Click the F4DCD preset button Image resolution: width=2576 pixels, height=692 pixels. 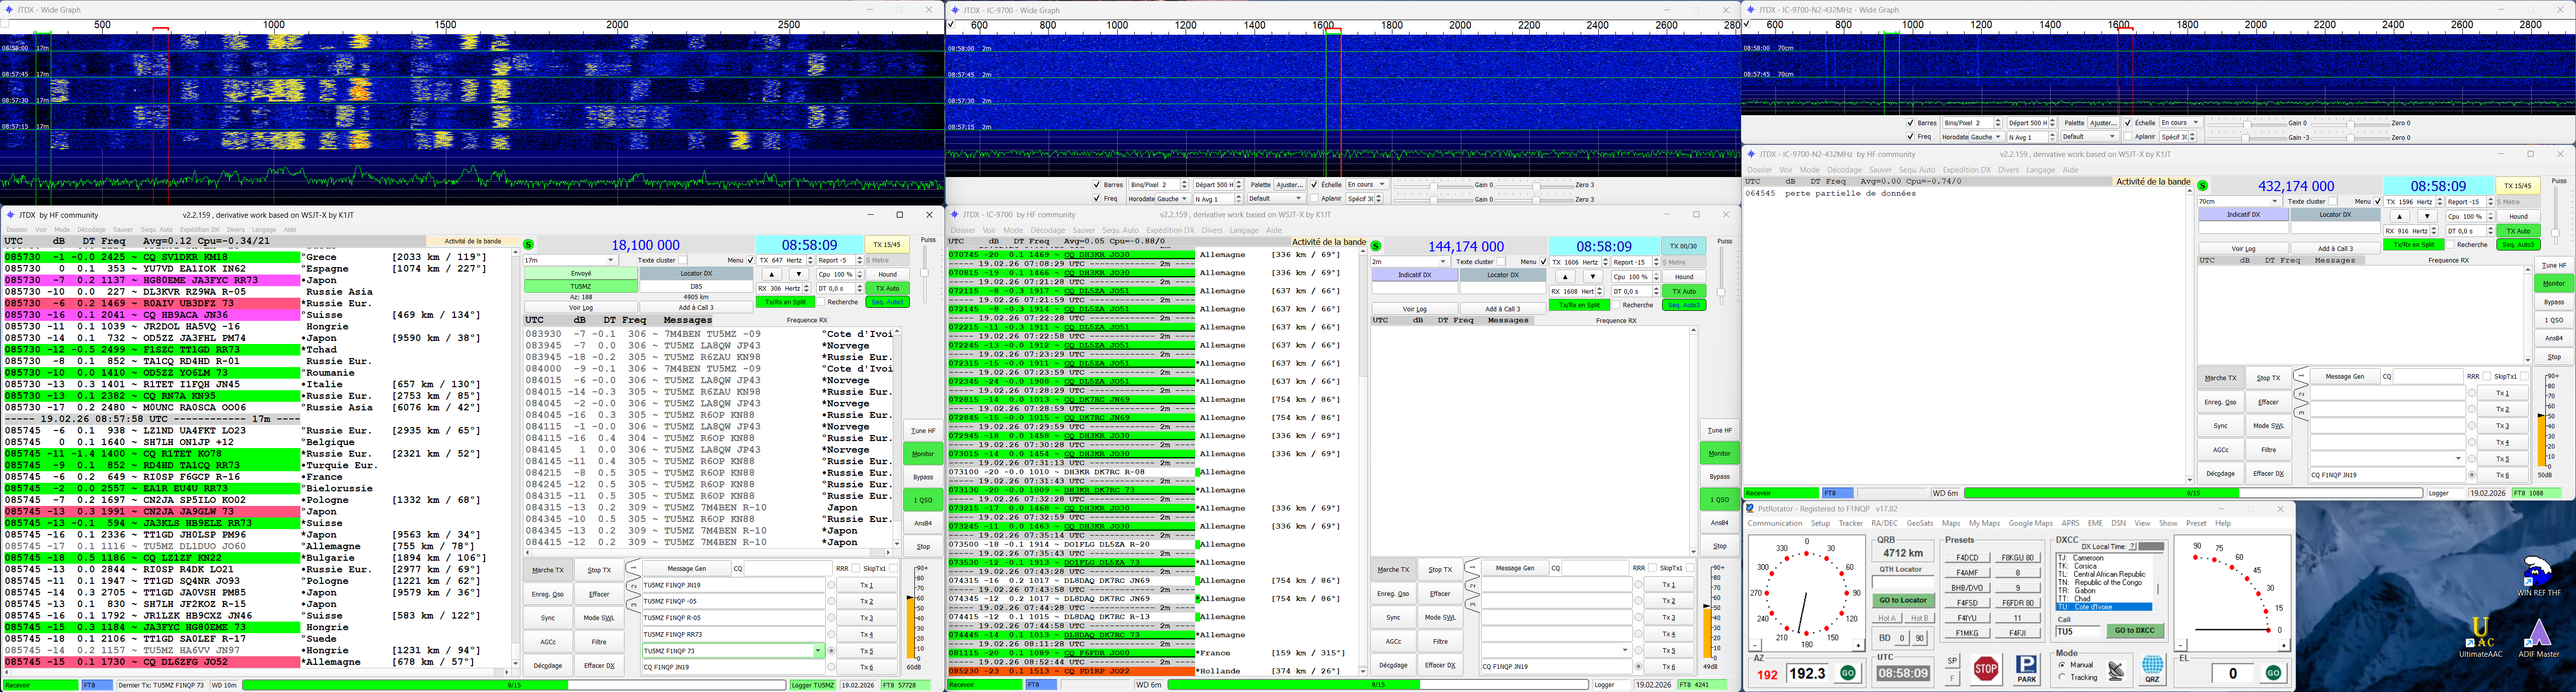click(1967, 557)
